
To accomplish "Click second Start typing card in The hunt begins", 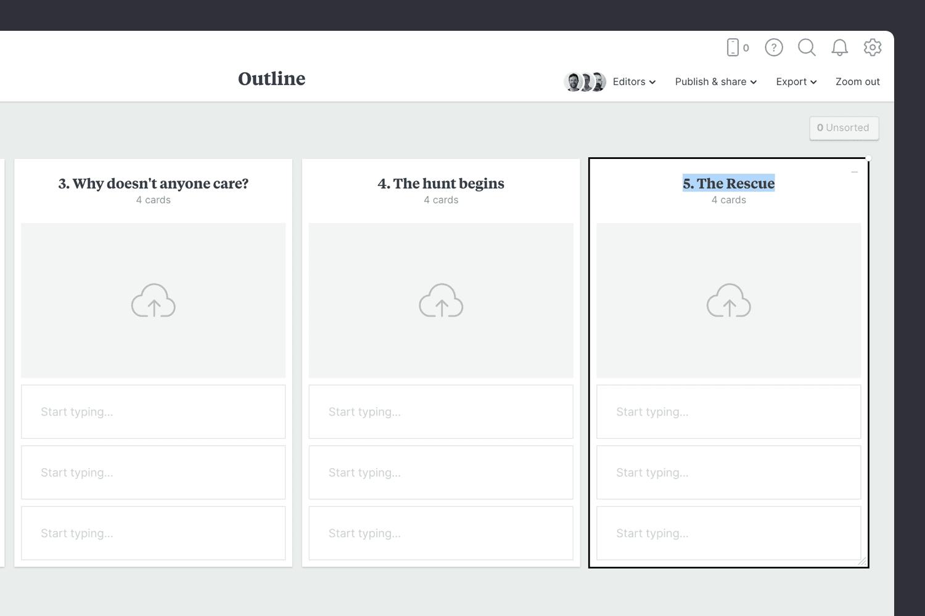I will coord(441,472).
